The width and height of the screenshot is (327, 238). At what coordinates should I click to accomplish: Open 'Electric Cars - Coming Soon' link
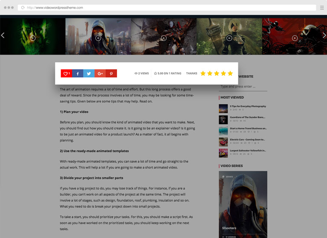pyautogui.click(x=247, y=139)
